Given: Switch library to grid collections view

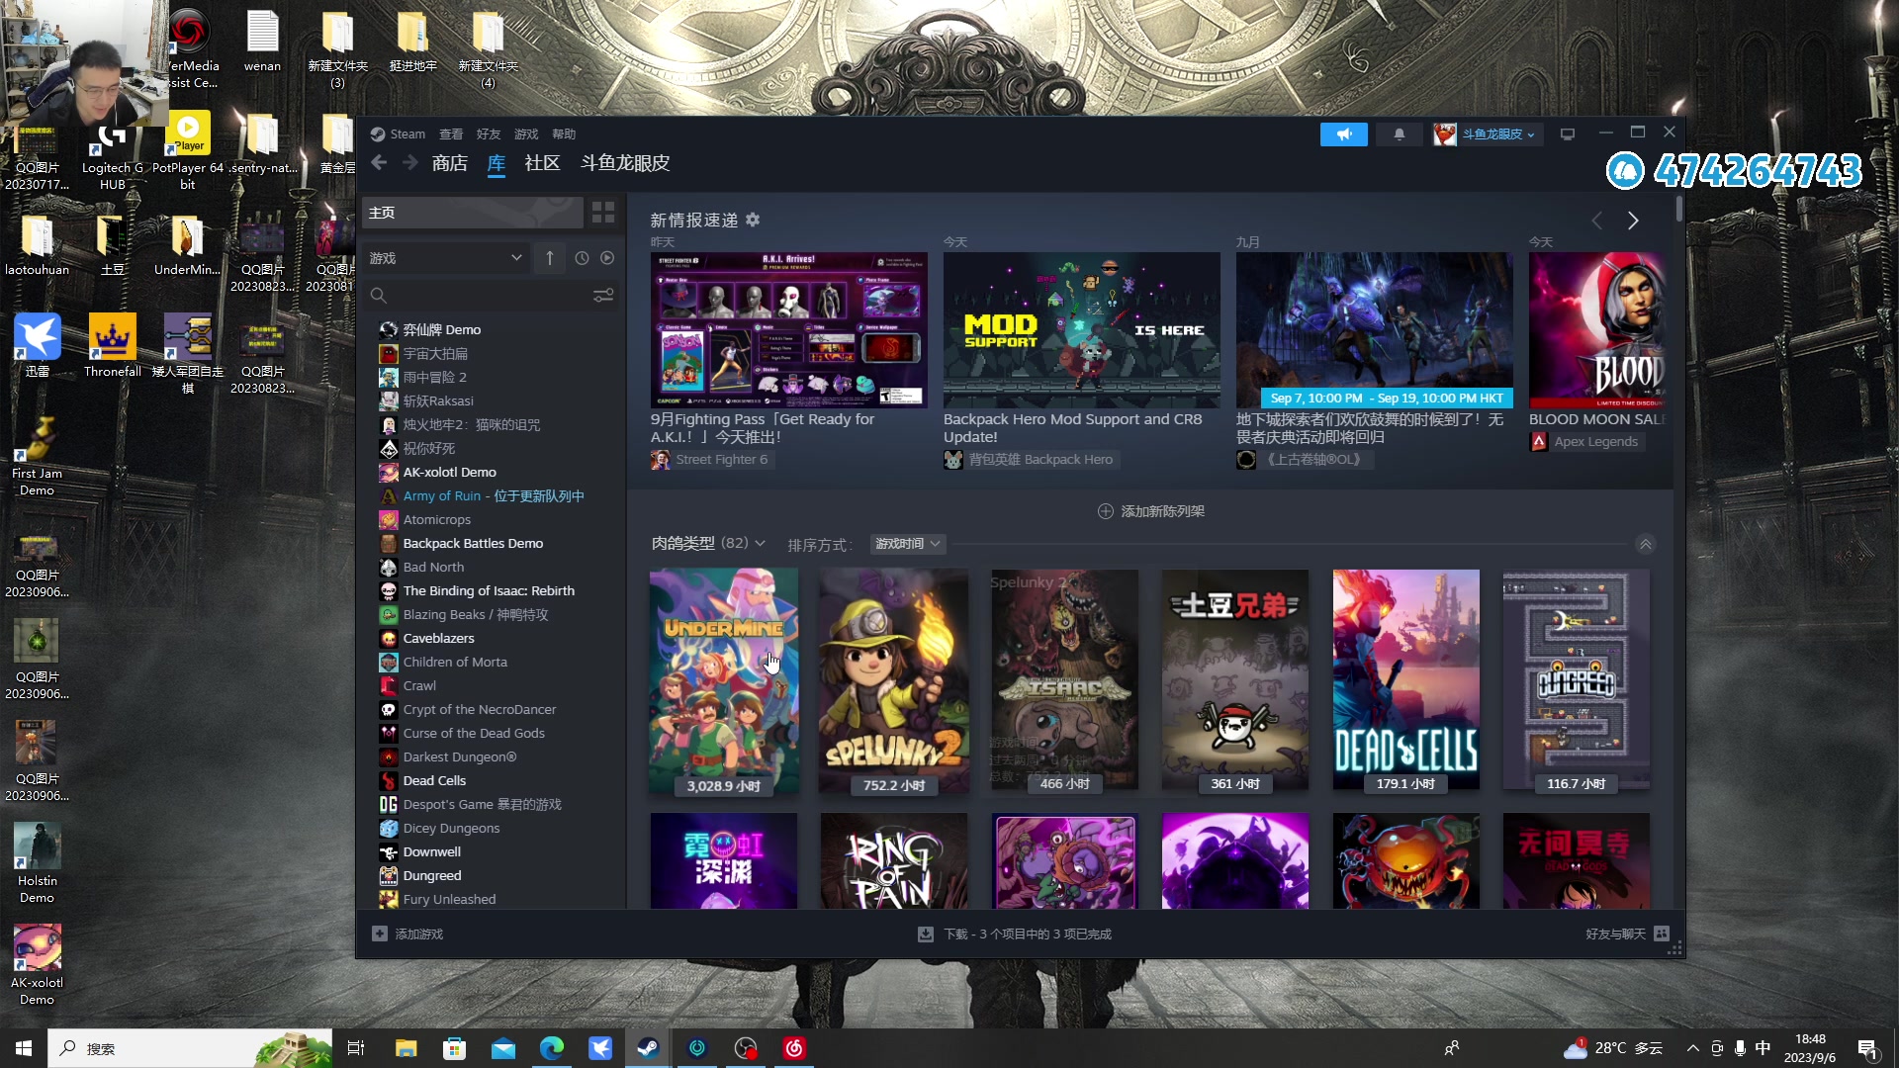Looking at the screenshot, I should (603, 213).
